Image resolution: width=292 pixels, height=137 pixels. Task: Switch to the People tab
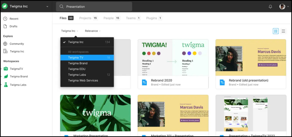tap(112, 18)
